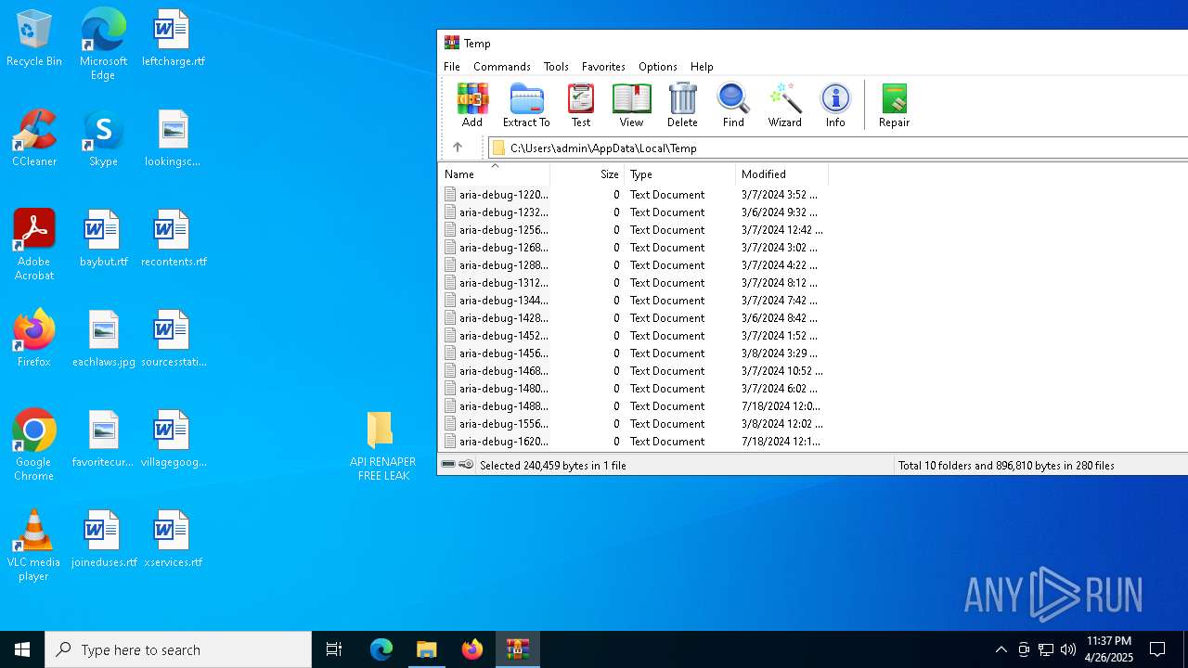This screenshot has width=1188, height=668.
Task: Sort files by Modified column
Action: (782, 174)
